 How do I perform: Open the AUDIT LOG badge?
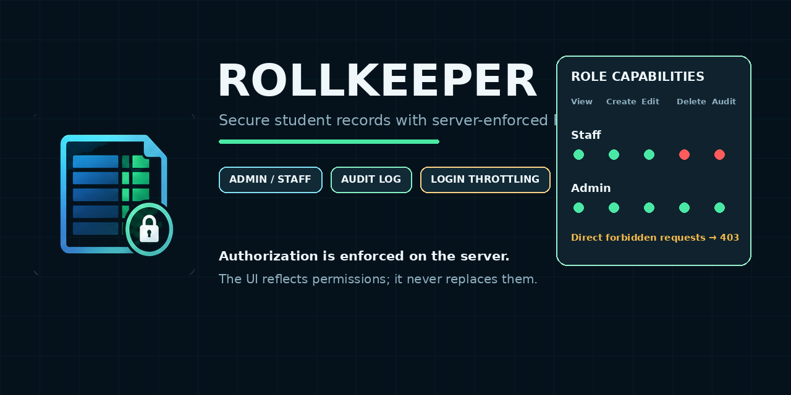371,180
